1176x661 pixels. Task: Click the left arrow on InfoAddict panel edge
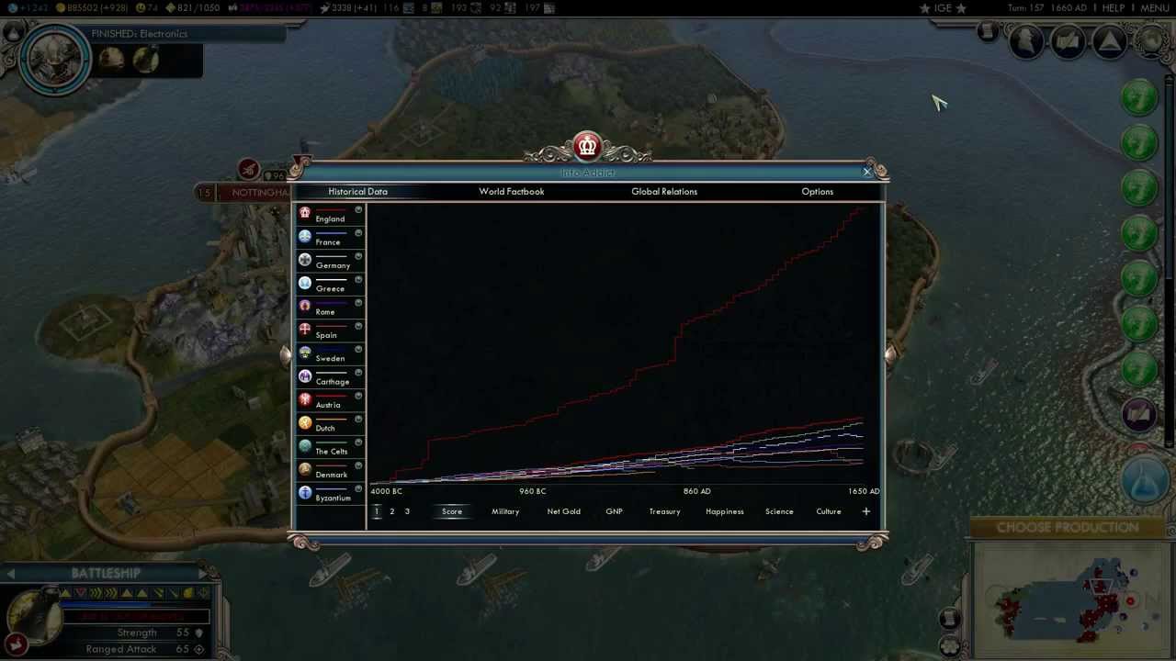pyautogui.click(x=286, y=355)
